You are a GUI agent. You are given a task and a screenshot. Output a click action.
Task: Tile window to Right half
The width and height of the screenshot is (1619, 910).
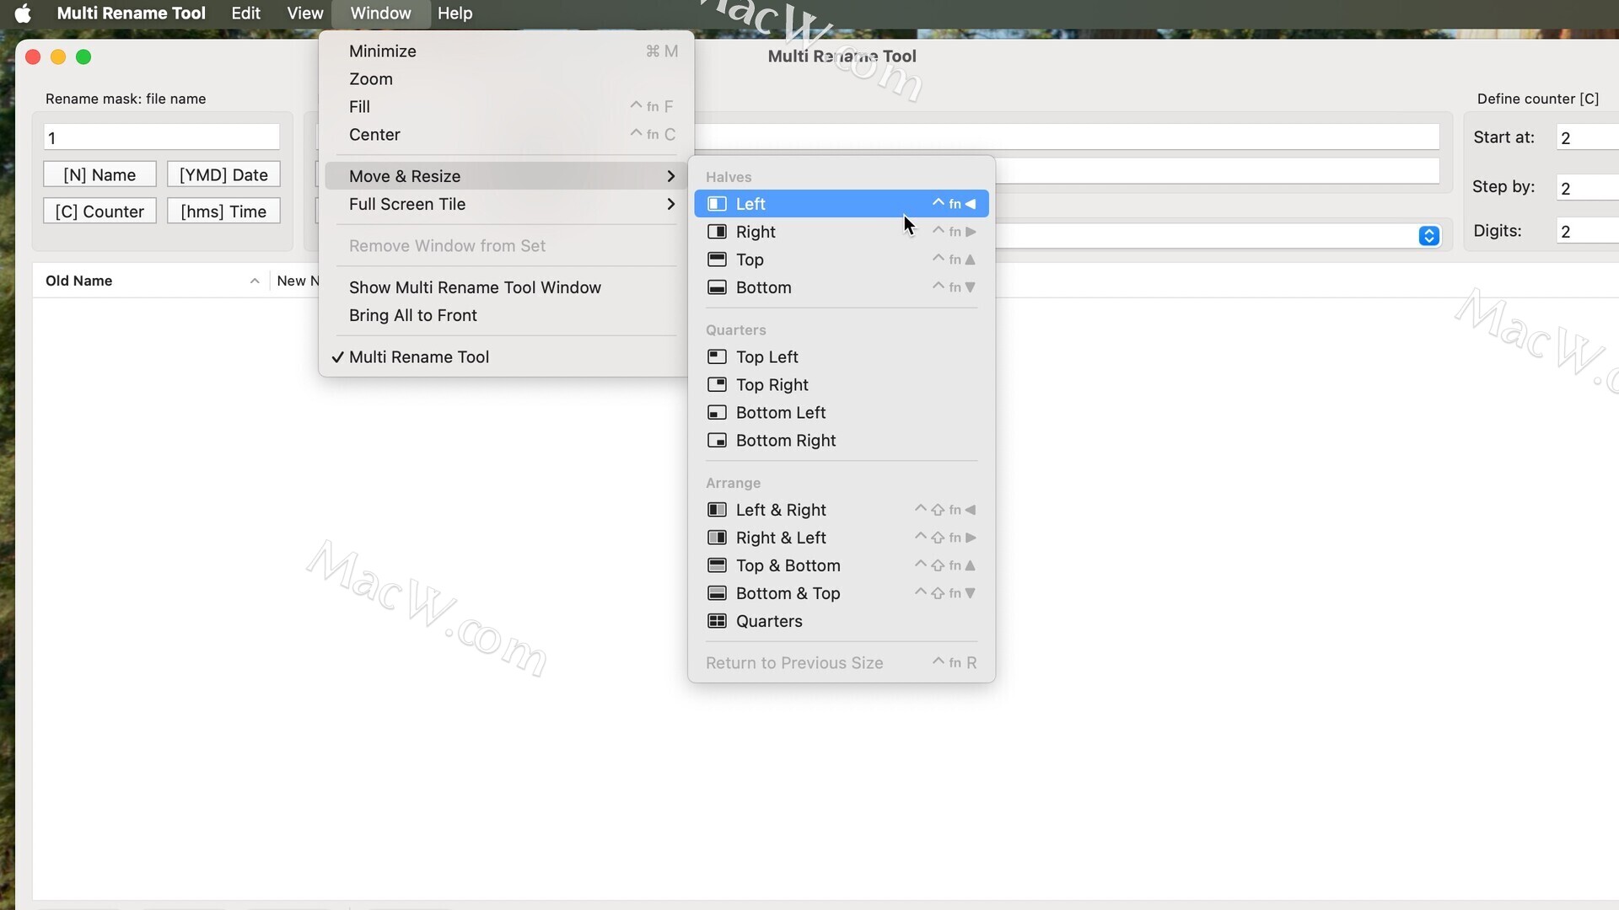tap(842, 232)
